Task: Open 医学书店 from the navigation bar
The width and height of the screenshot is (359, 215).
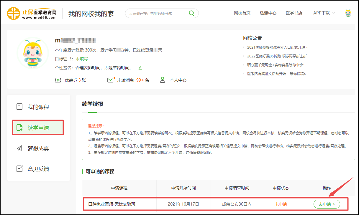Action: tap(294, 13)
